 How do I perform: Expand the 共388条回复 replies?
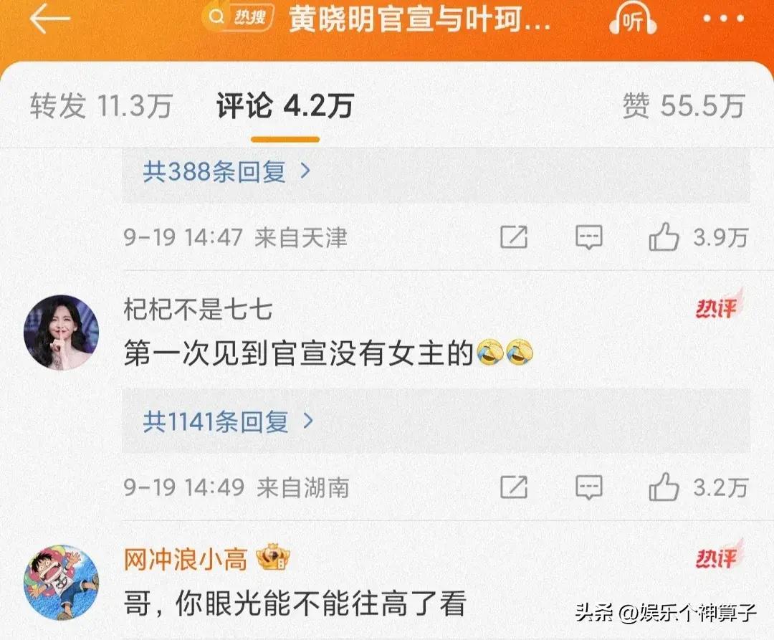click(227, 172)
